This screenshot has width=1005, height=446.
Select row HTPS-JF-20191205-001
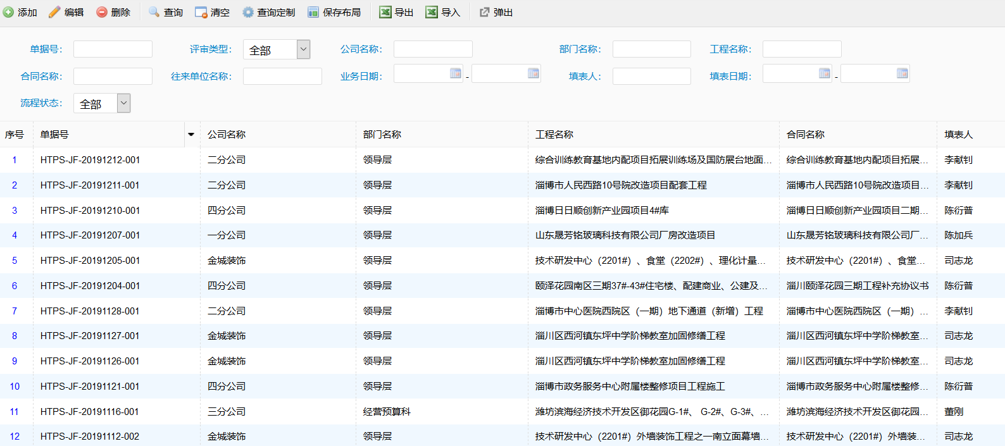[502, 261]
